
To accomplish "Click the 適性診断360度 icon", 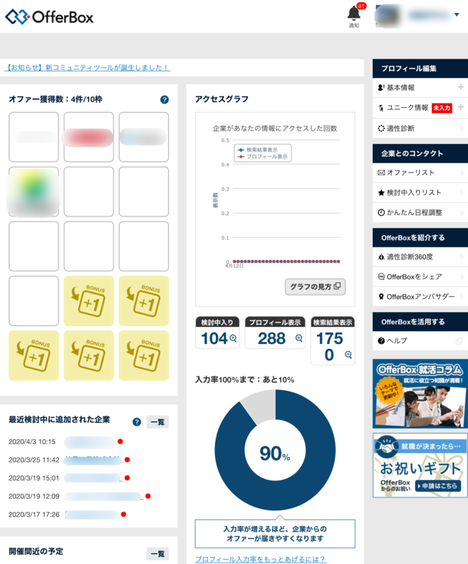I will [x=381, y=257].
